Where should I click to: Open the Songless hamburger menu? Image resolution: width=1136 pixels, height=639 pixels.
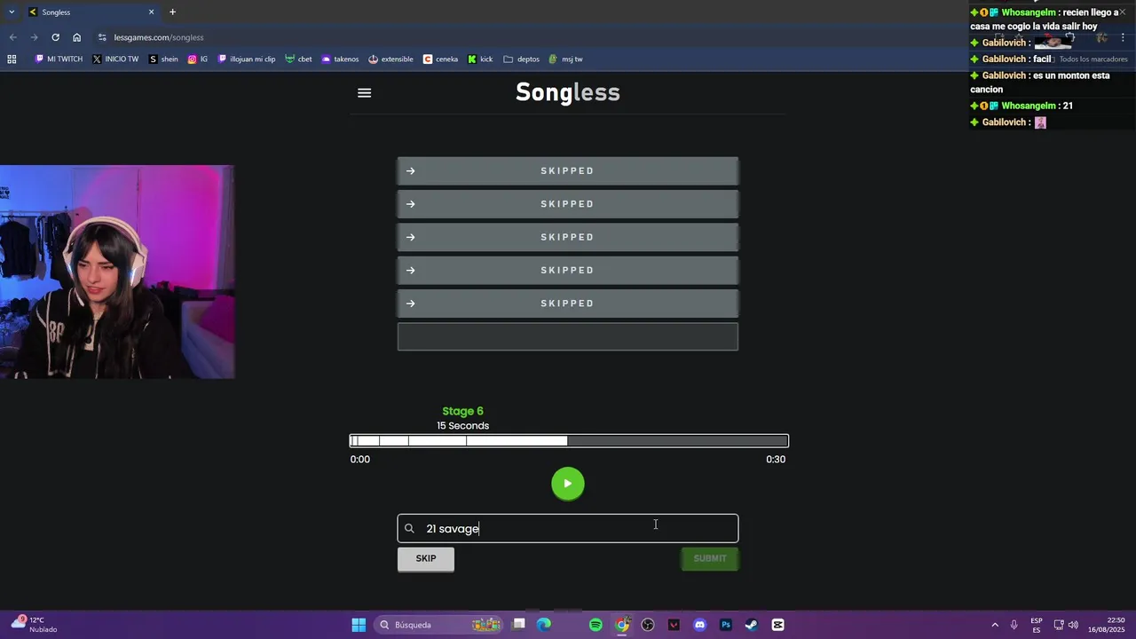click(x=364, y=92)
